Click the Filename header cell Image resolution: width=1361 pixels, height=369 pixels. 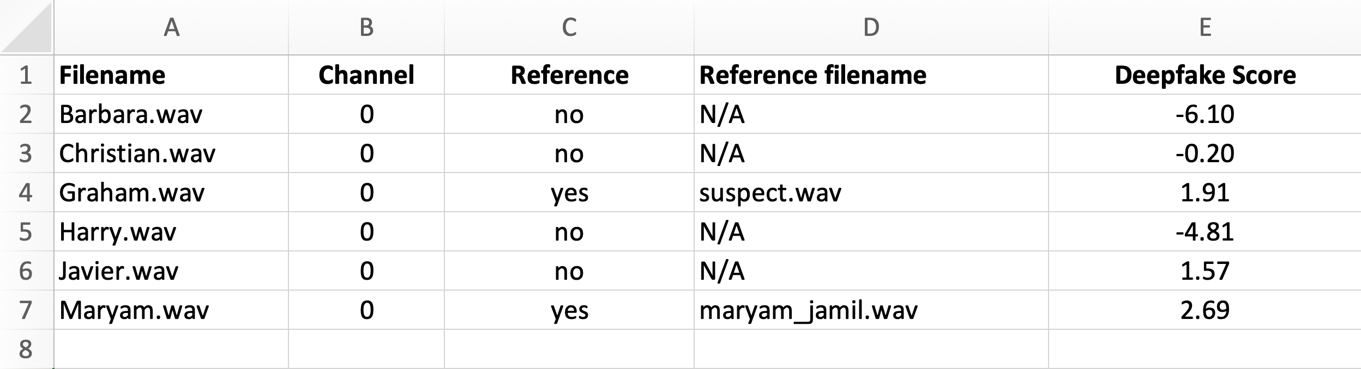(x=171, y=75)
